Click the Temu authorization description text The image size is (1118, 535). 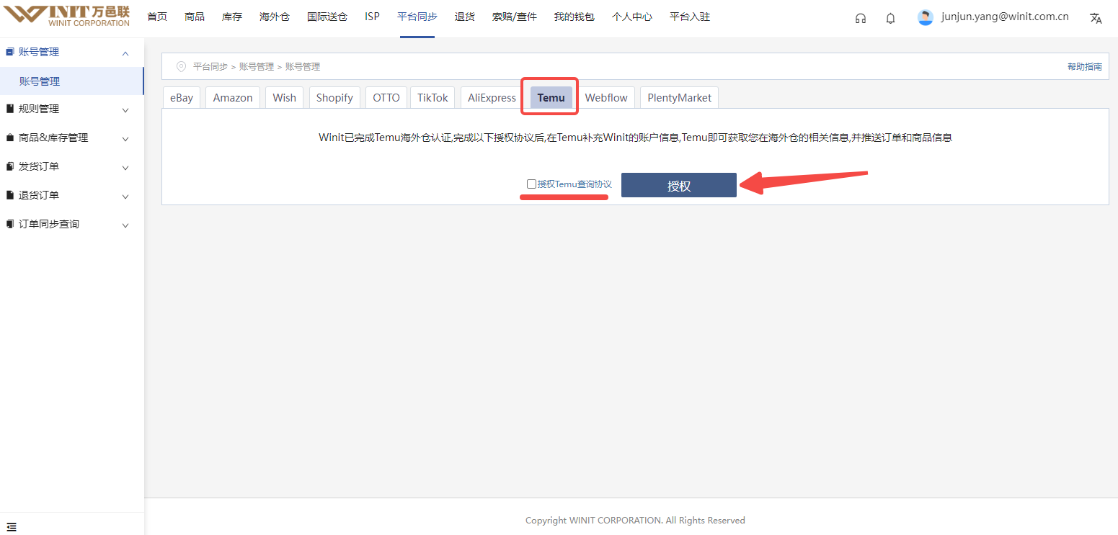(635, 138)
